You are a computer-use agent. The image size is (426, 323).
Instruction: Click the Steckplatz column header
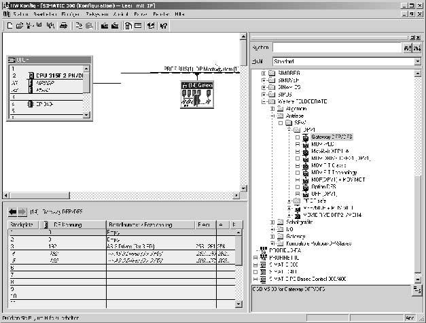[23, 224]
